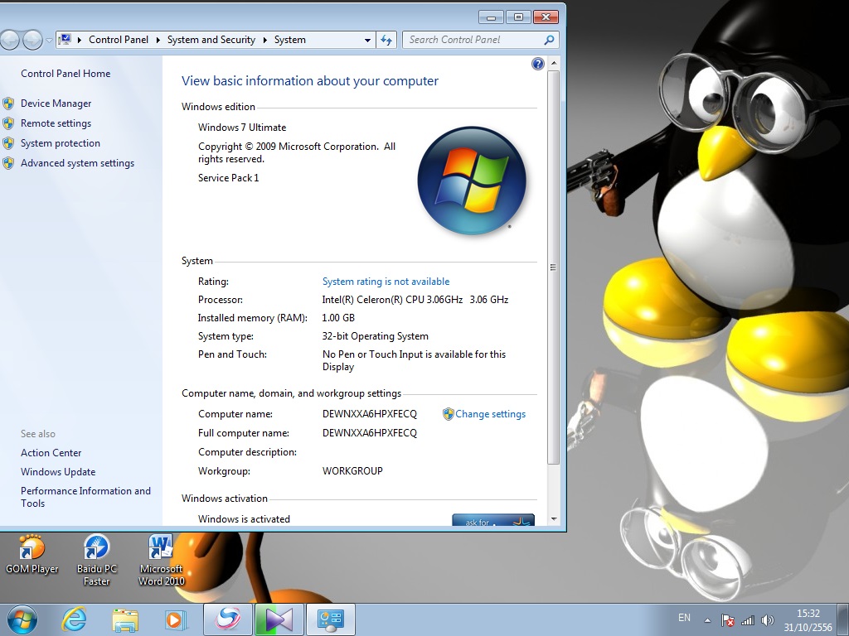Click the scroll up arrow of window
This screenshot has width=849, height=636.
pos(553,63)
